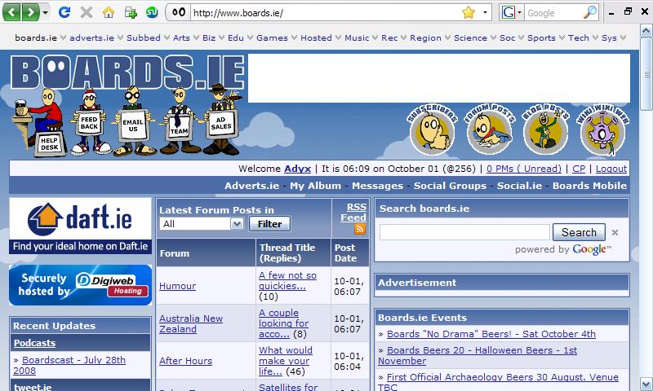Open the Subscribers round badge
The height and width of the screenshot is (391, 653).
433,130
